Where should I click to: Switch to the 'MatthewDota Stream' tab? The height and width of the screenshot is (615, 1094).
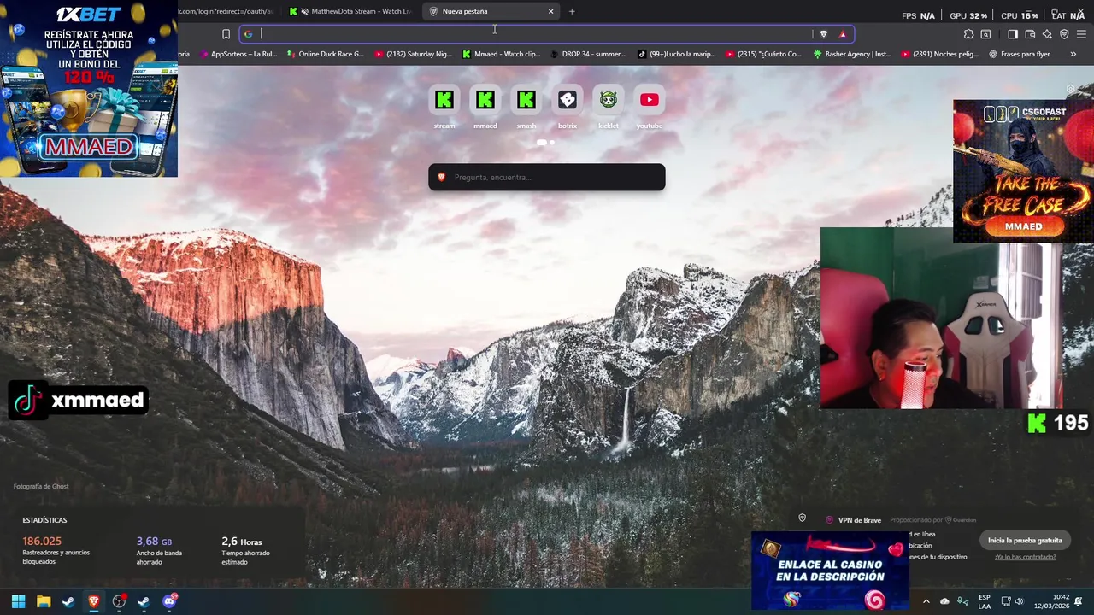[350, 11]
